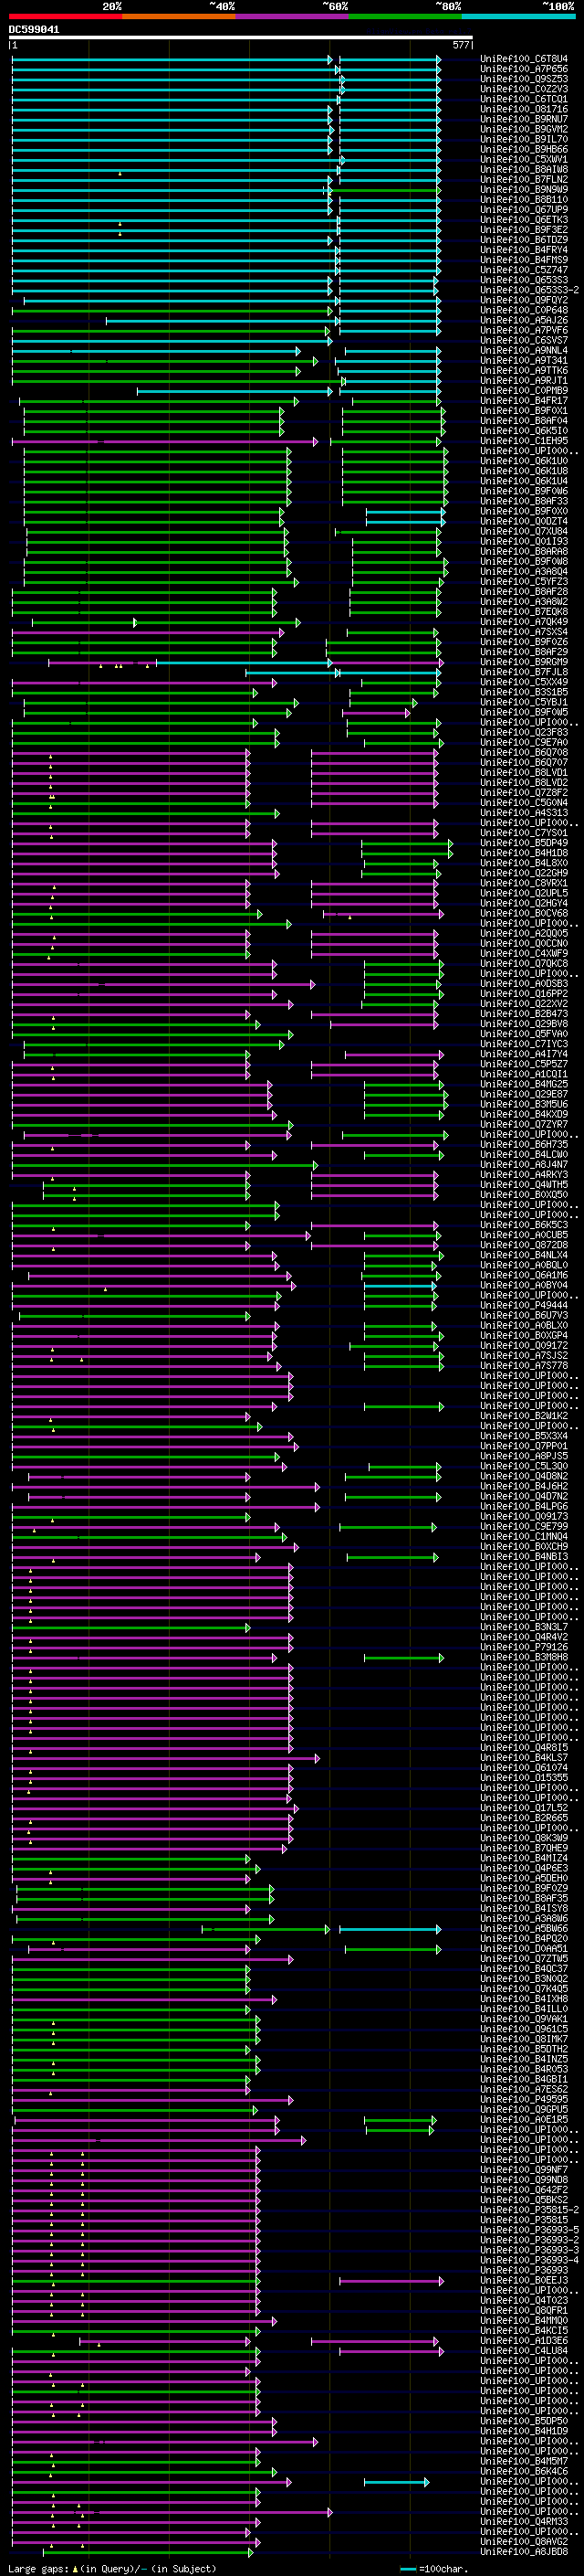This screenshot has width=584, height=2576.
Task: Click the orange ~40% identity legend segment
Action: click(x=179, y=16)
